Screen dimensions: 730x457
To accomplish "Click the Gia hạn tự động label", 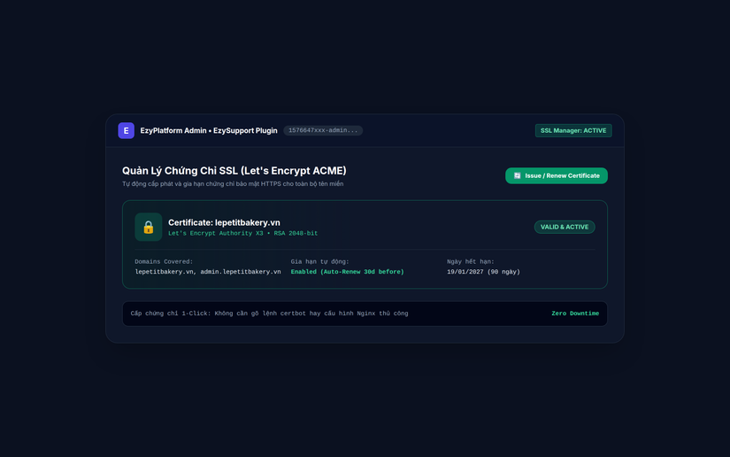I will (x=319, y=262).
